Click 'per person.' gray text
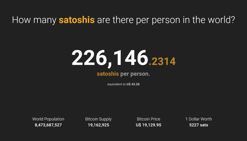Image resolution: width=247 pixels, height=141 pixels. [135, 74]
